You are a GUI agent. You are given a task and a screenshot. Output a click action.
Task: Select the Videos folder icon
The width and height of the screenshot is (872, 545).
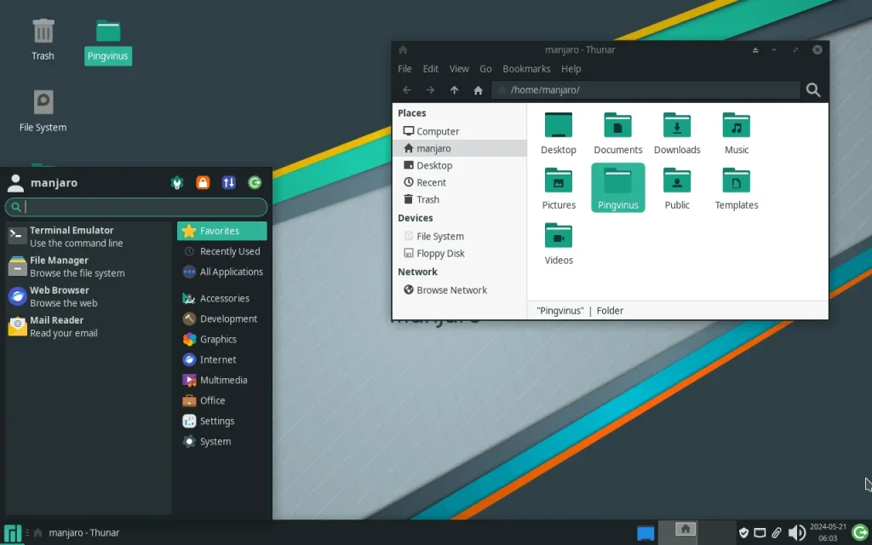tap(559, 244)
